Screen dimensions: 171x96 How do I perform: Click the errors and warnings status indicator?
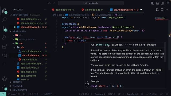[x=33, y=94]
